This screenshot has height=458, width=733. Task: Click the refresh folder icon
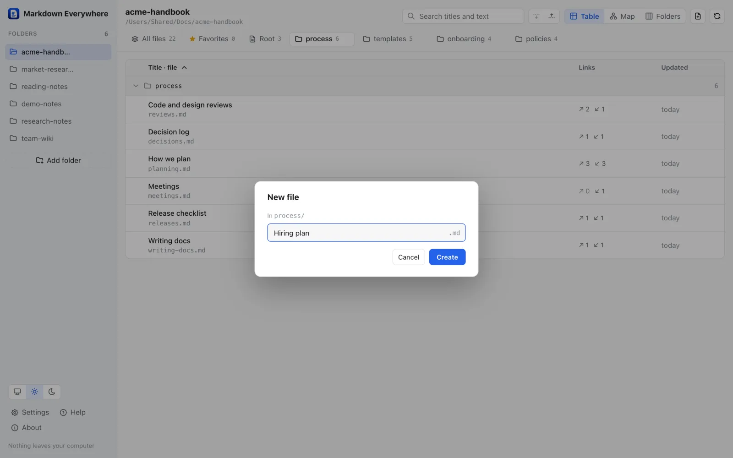[x=717, y=16]
